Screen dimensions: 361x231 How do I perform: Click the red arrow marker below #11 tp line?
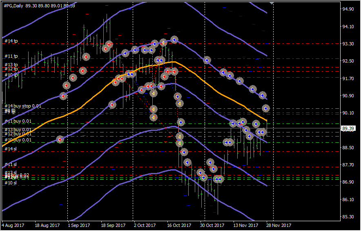pyautogui.click(x=86, y=57)
